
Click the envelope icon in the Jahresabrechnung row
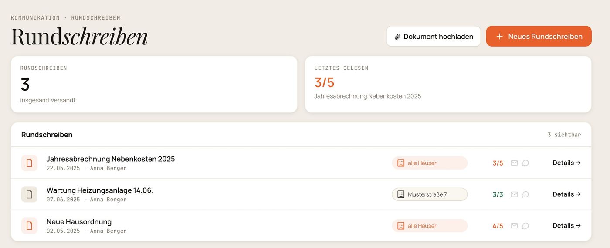[514, 163]
